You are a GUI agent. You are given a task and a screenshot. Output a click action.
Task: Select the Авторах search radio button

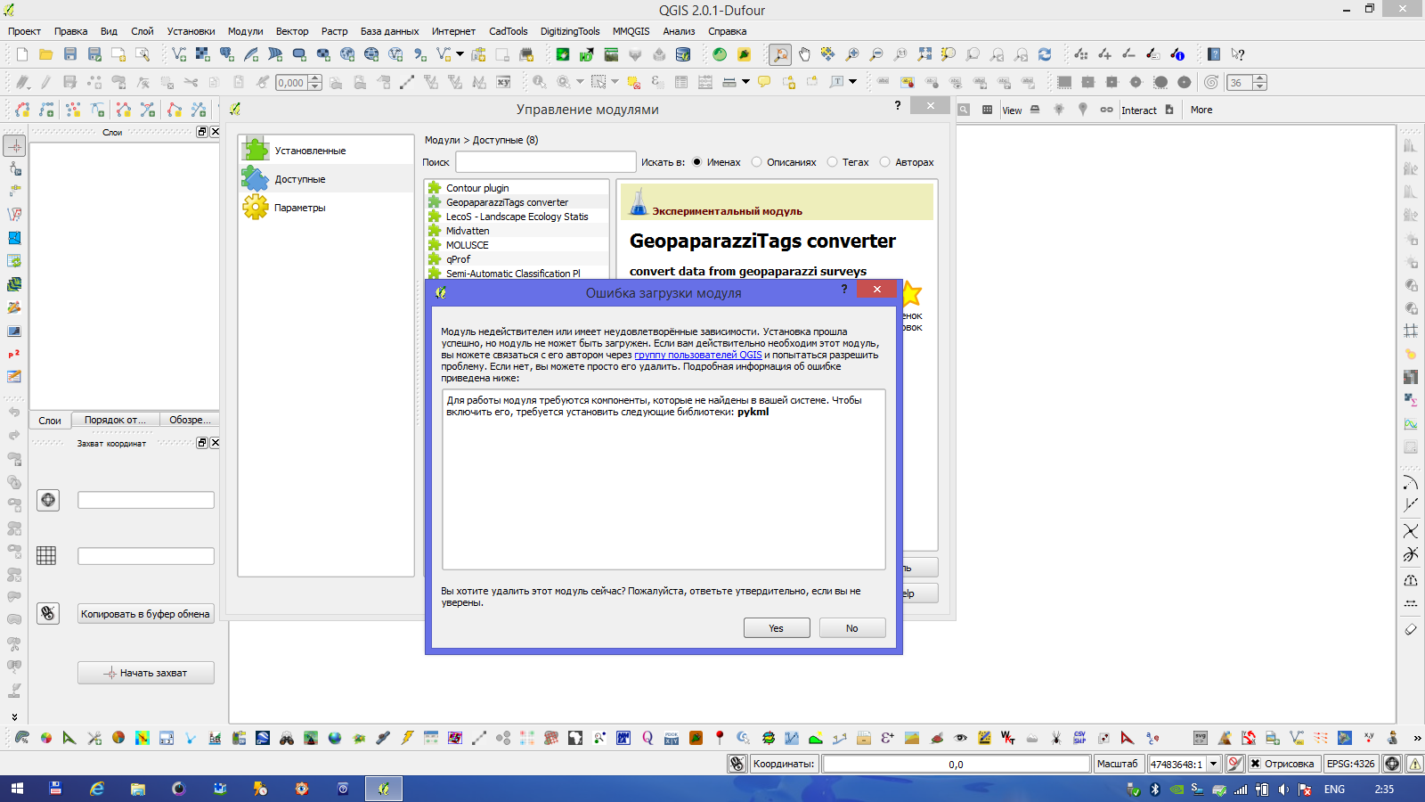click(884, 162)
